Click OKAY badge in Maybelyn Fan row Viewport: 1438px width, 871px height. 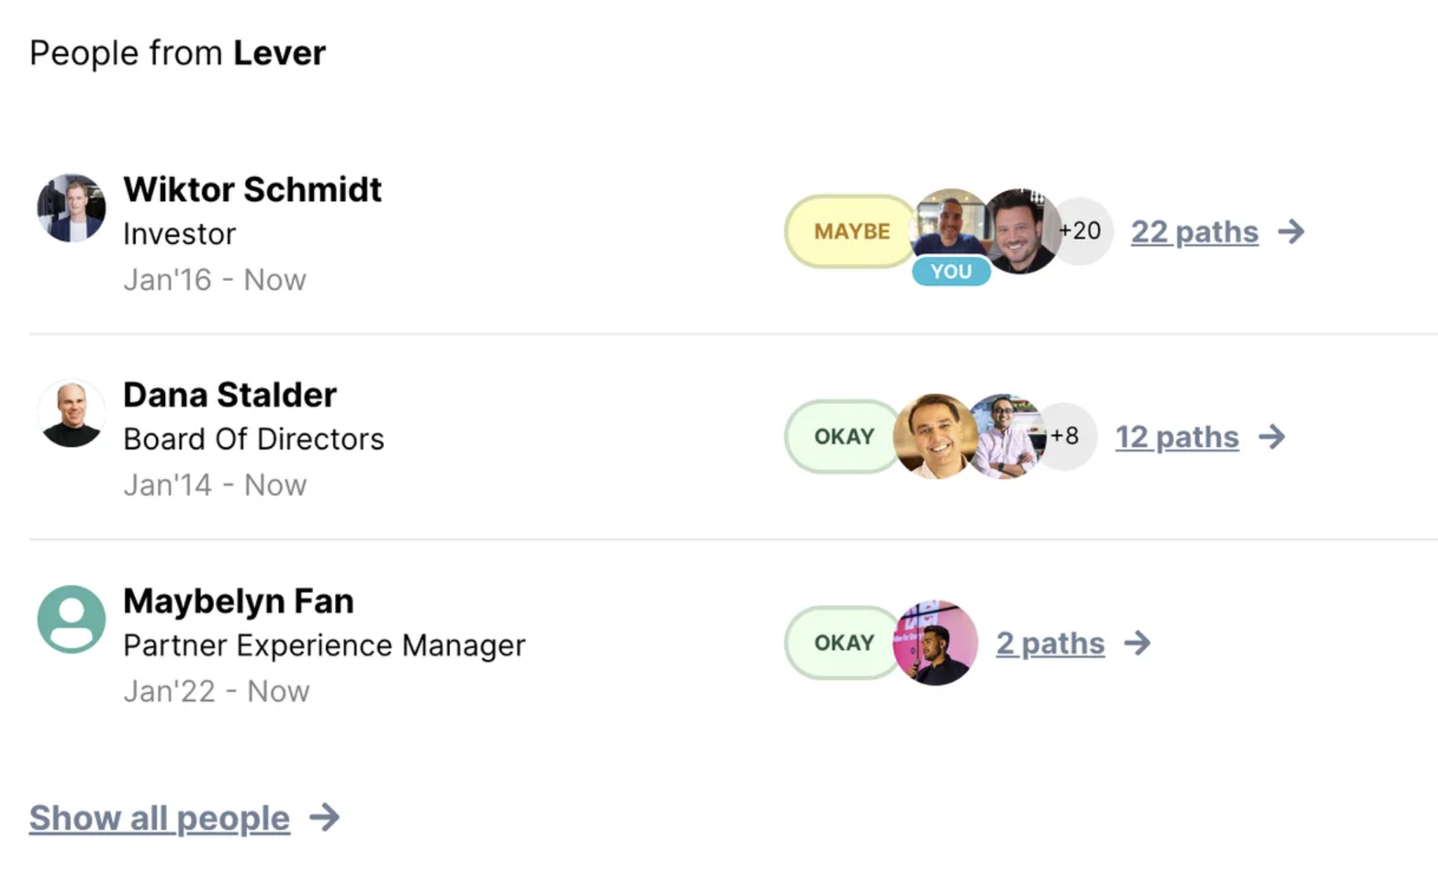tap(843, 643)
